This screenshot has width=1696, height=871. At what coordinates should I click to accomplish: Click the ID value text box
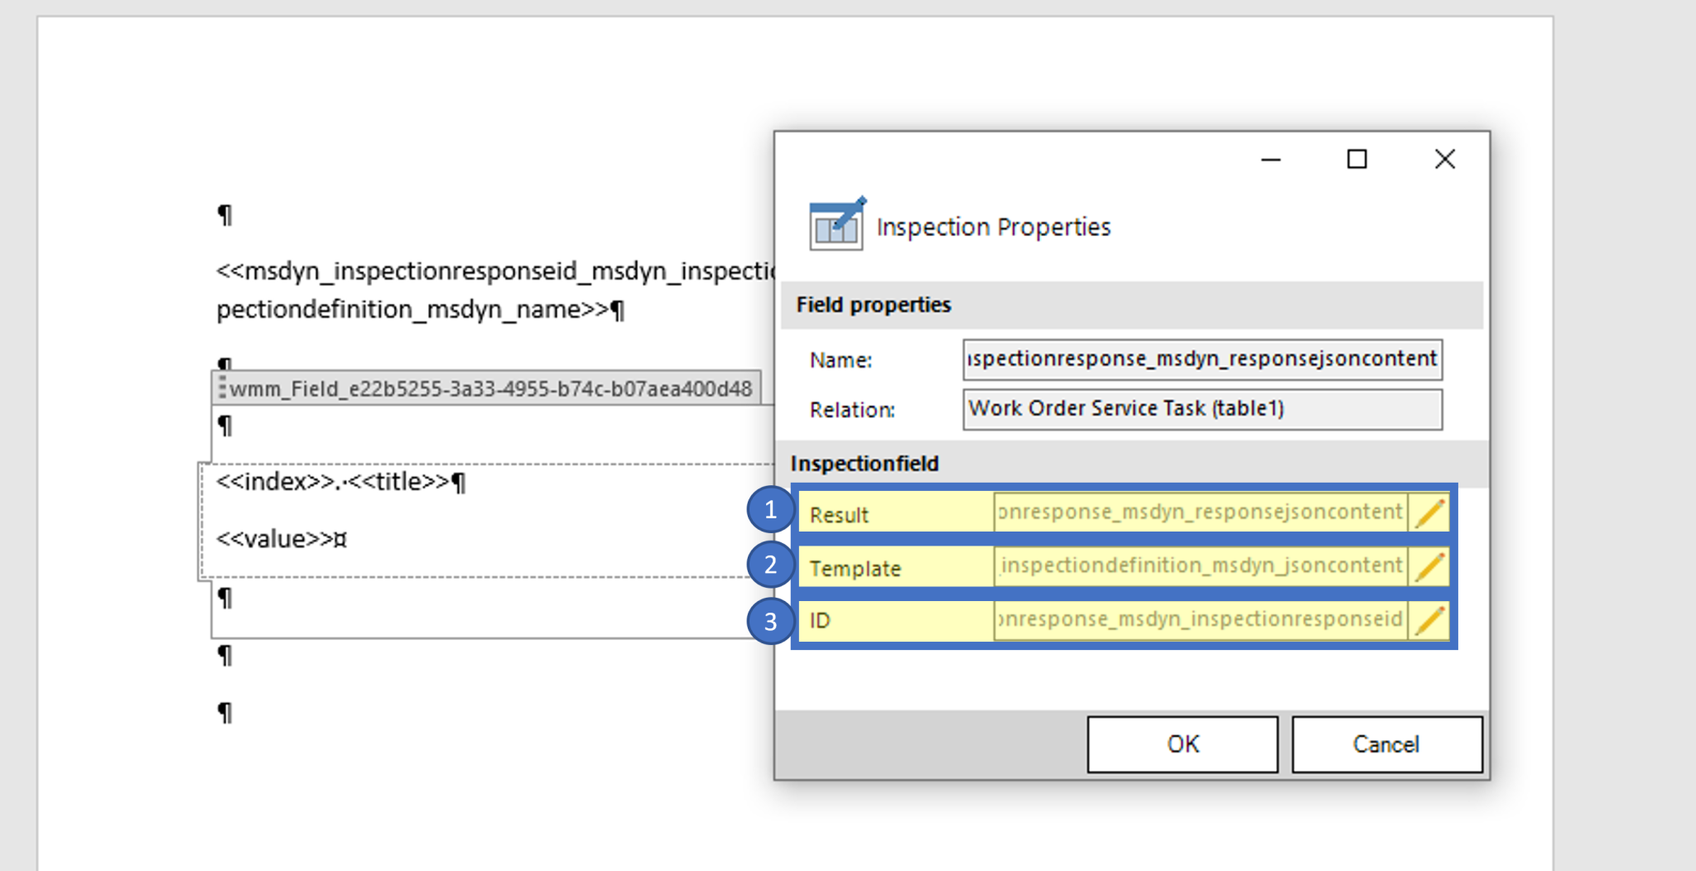tap(1198, 619)
